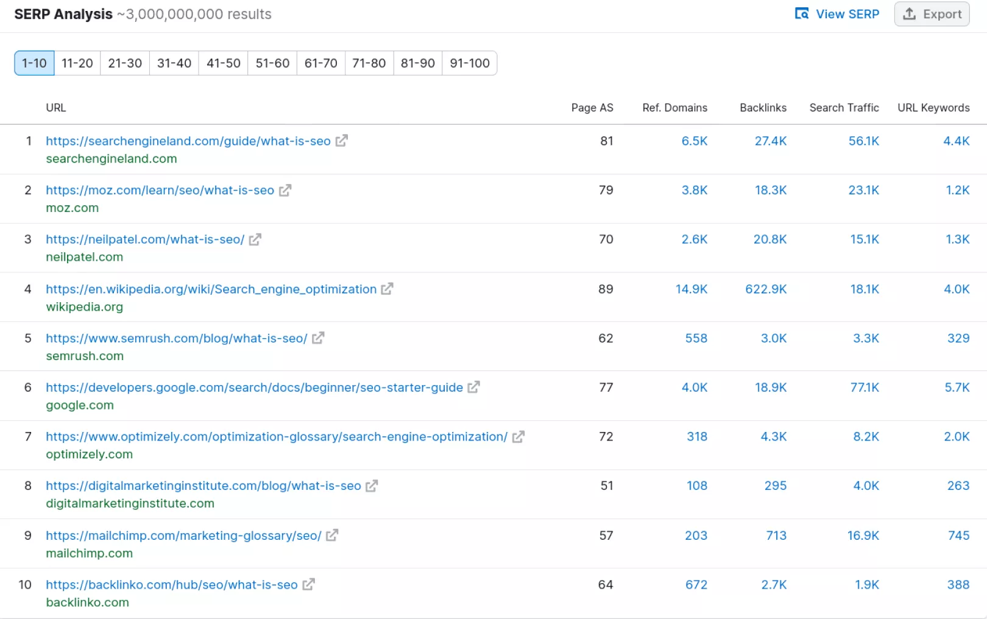987x619 pixels.
Task: View 23.1K search traffic for moz.com
Action: pyautogui.click(x=864, y=190)
